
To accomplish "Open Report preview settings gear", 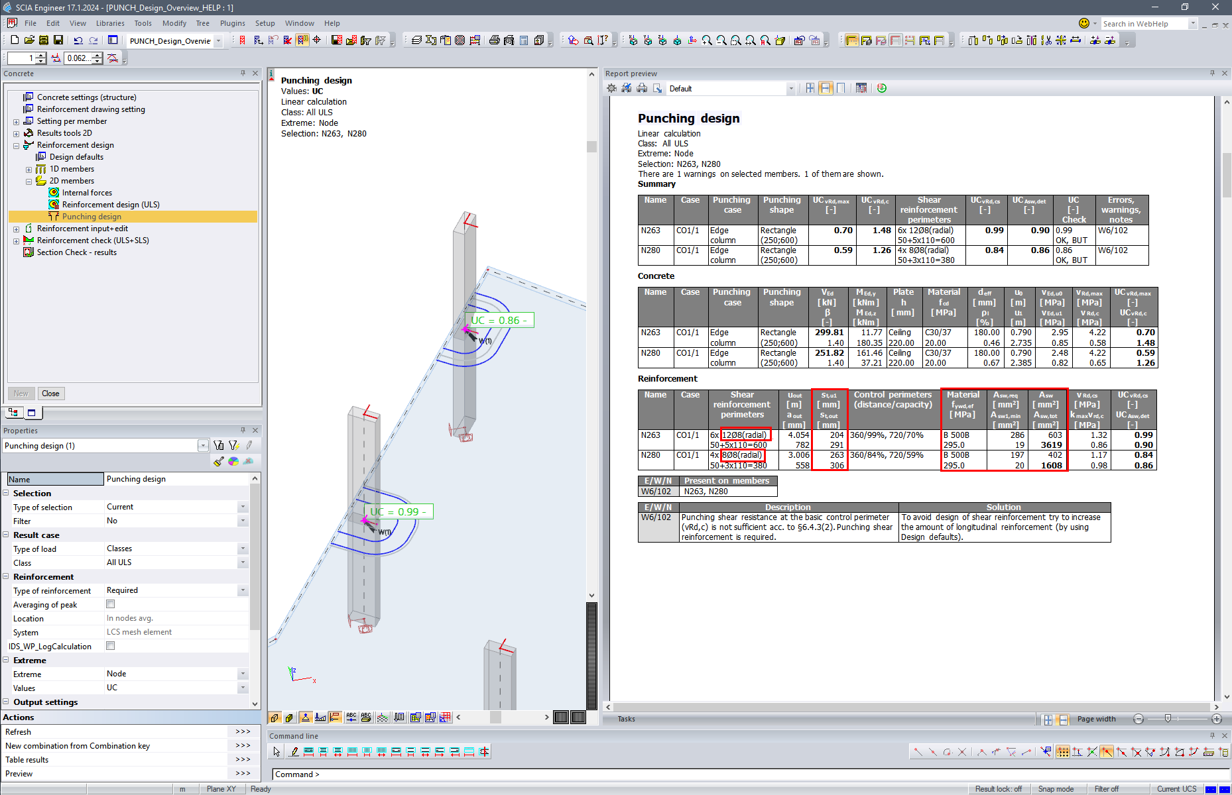I will coord(611,88).
